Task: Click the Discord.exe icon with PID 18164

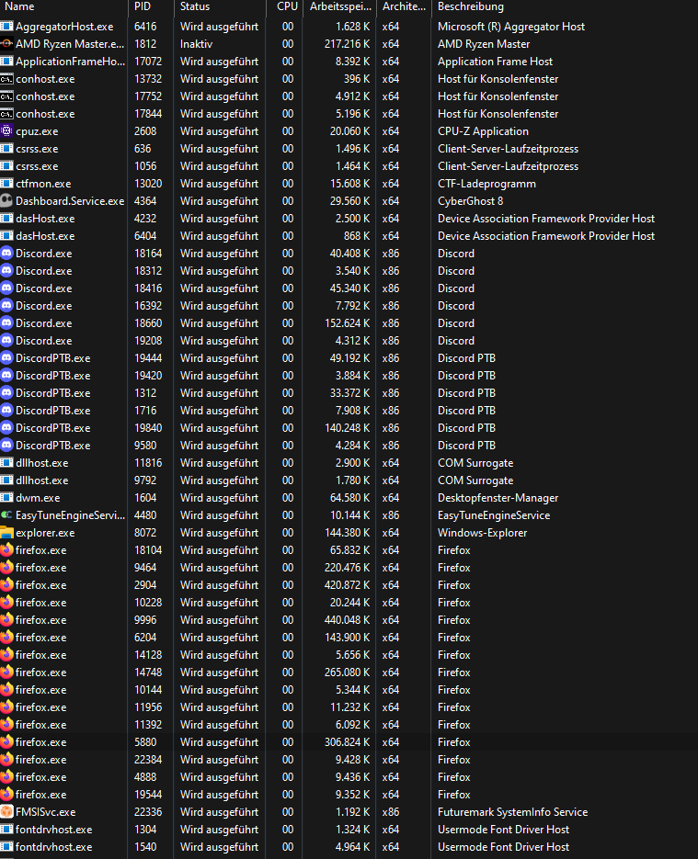Action: coord(6,254)
